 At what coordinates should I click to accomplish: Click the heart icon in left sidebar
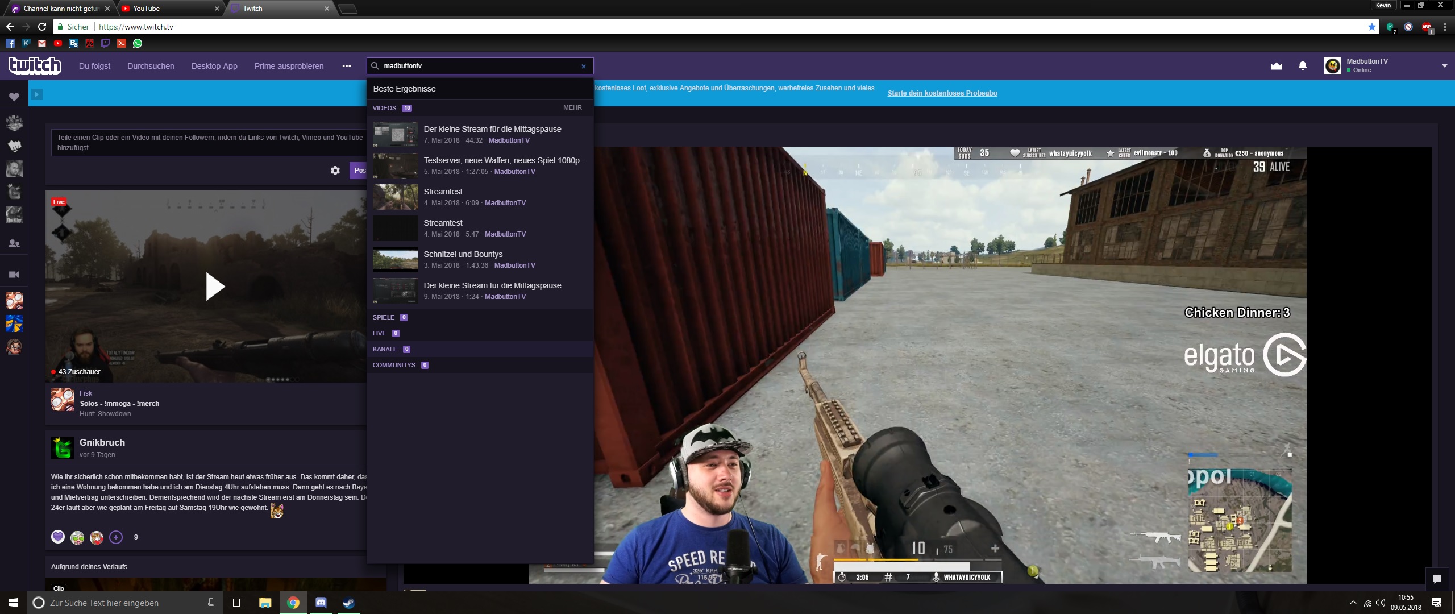click(14, 97)
